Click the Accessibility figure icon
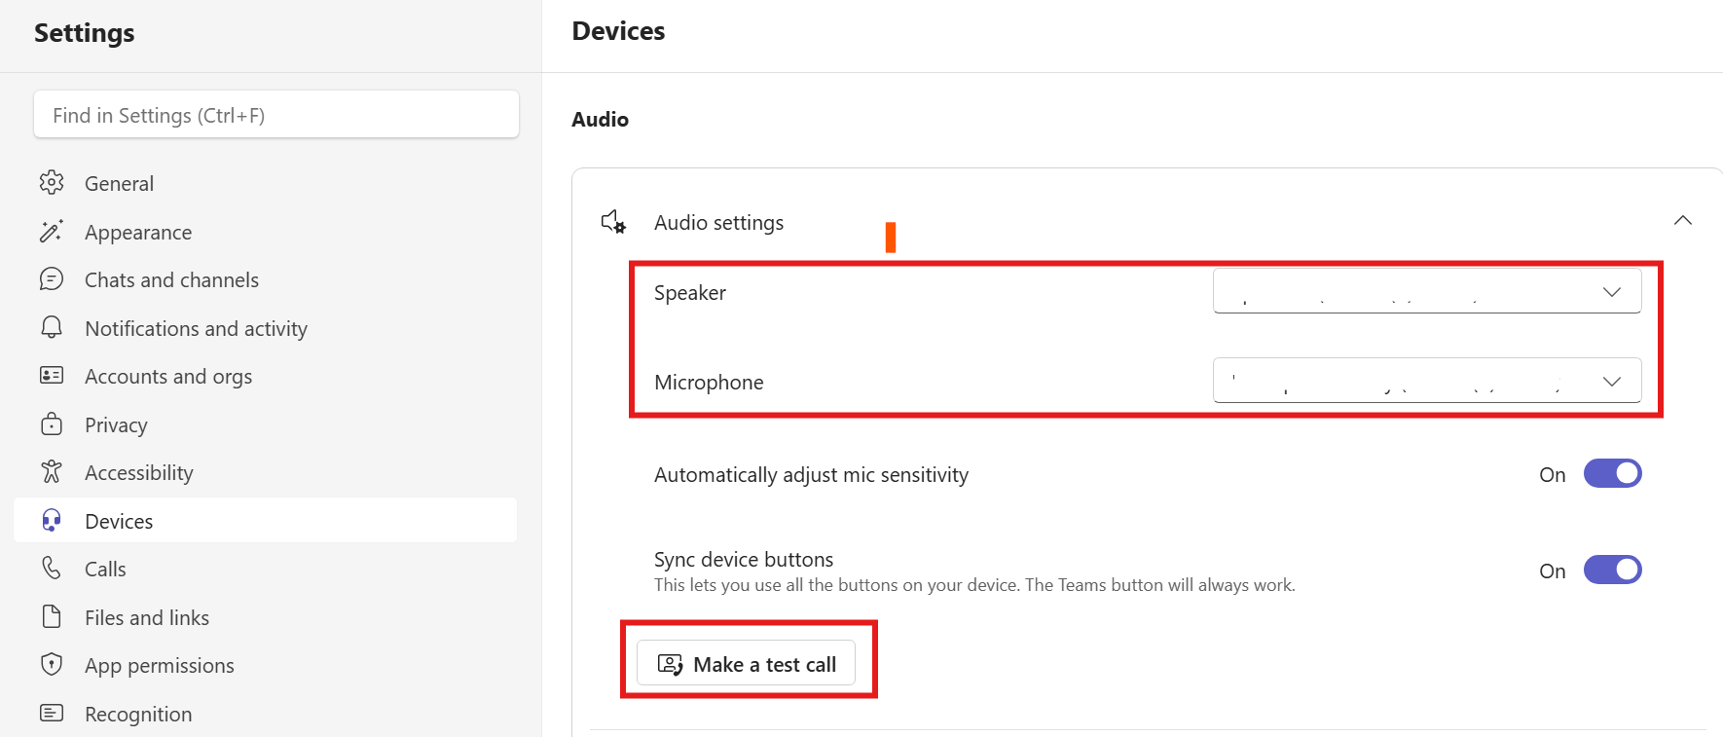Screen dimensions: 1723x737 [52, 472]
